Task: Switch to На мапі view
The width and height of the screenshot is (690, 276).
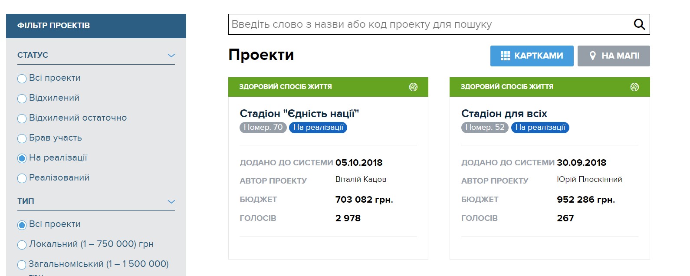Action: pyautogui.click(x=614, y=56)
